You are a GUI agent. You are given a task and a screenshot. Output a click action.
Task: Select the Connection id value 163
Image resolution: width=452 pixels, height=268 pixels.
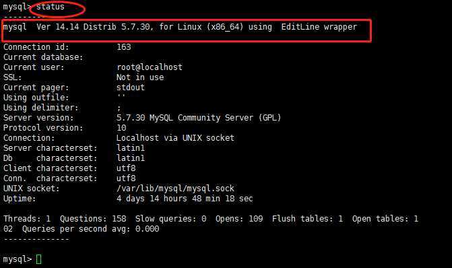click(124, 47)
